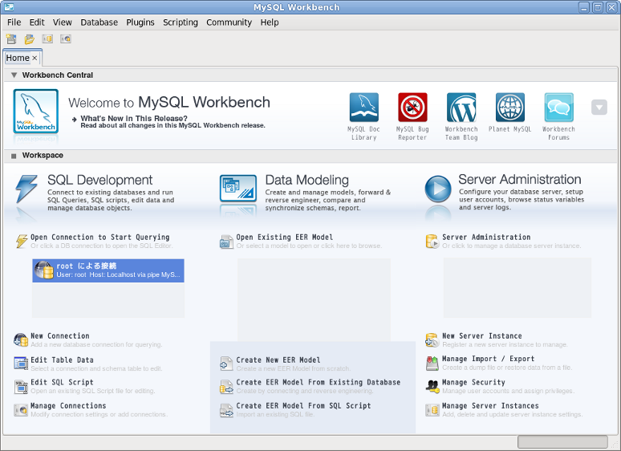Image resolution: width=621 pixels, height=451 pixels.
Task: Click the open folder toolbar icon
Action: [x=30, y=39]
